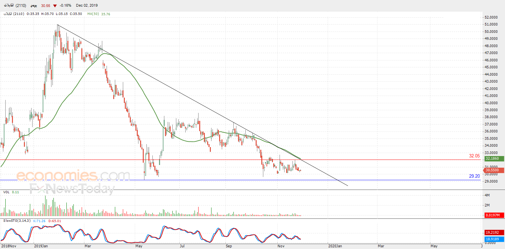The height and width of the screenshot is (249, 505).
Task: Click the red 19.2192 stochastic tag
Action: coord(494,233)
